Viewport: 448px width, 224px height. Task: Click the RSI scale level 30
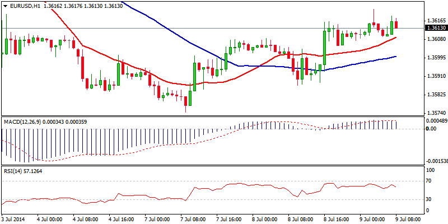pyautogui.click(x=429, y=199)
